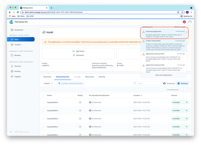Click the backups Search field
This screenshot has height=145, width=201.
pyautogui.click(x=146, y=83)
